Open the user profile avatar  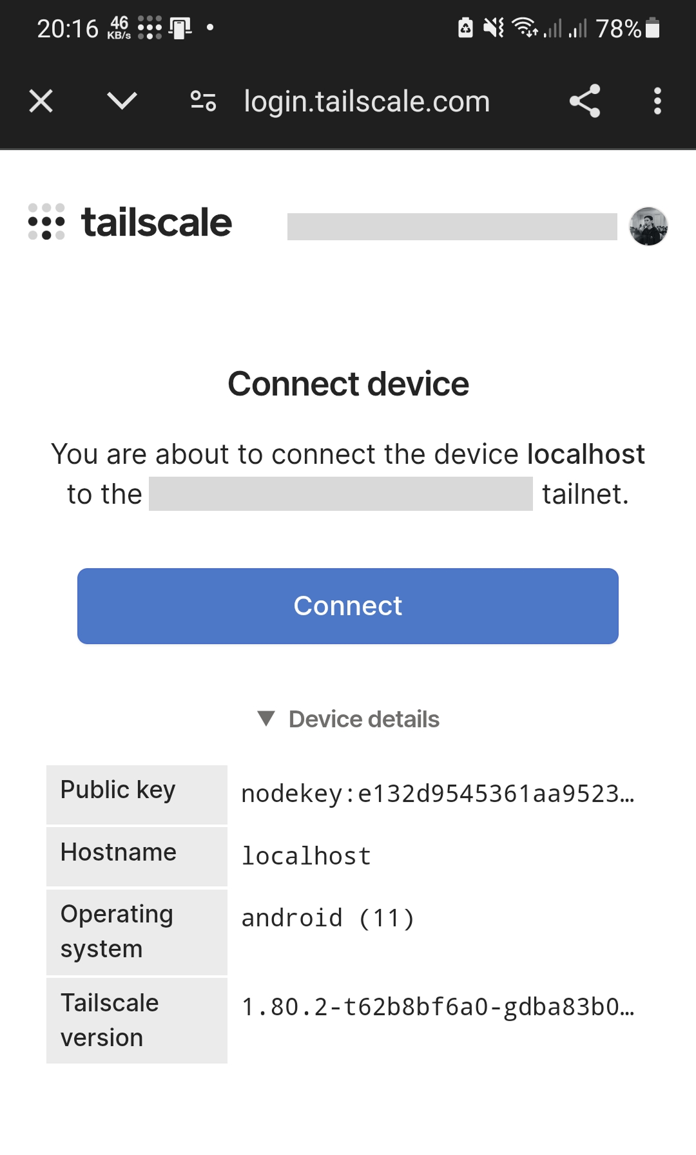[x=648, y=226]
